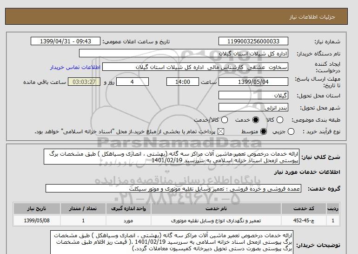The image size is (358, 254).
Task: Select the کالا radio button
Action: pos(280,120)
